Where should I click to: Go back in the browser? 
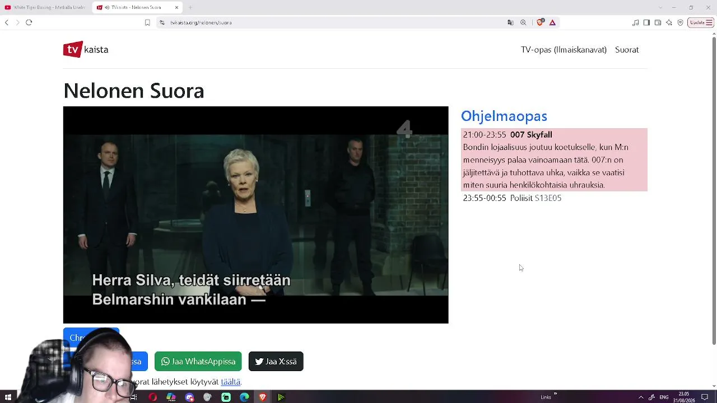[7, 22]
